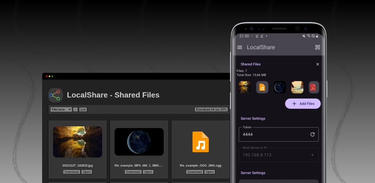Close the Shared Files panel with X
The image size is (375, 183).
pyautogui.click(x=318, y=64)
